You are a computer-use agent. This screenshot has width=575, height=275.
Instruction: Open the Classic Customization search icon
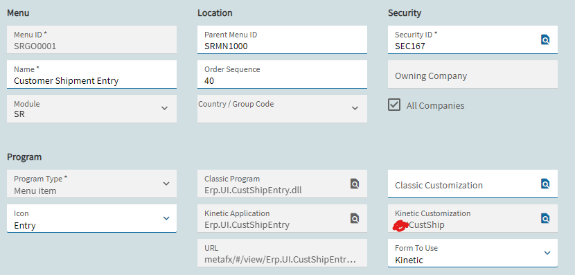(x=545, y=184)
